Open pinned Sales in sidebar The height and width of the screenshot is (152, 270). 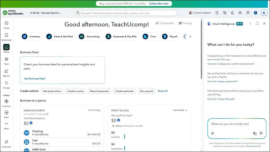tap(6, 114)
